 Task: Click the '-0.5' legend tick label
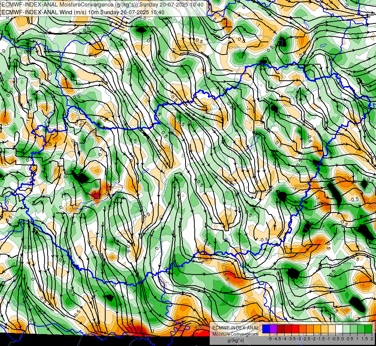pyautogui.click(x=335, y=339)
